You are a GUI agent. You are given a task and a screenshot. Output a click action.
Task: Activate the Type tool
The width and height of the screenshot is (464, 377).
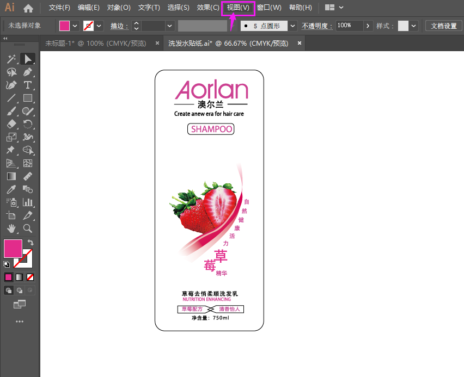[28, 85]
